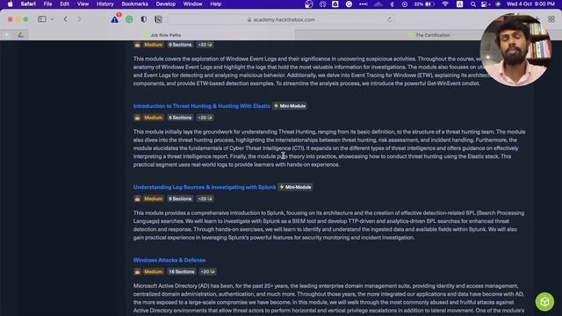
Task: Open the History menu
Action: [x=105, y=4]
